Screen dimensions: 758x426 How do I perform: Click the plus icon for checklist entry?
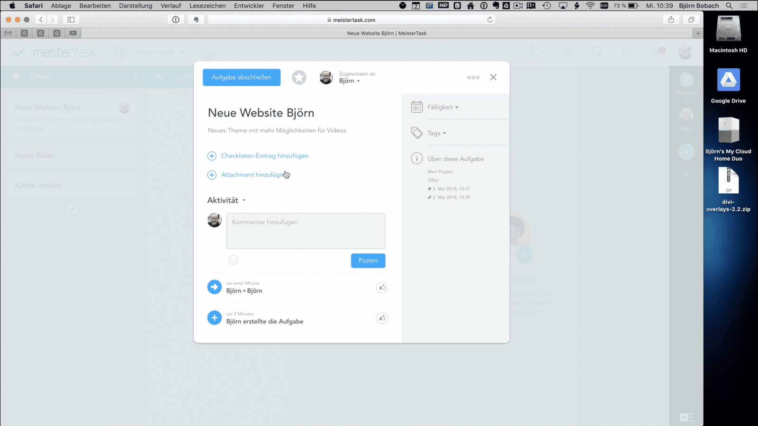click(212, 156)
